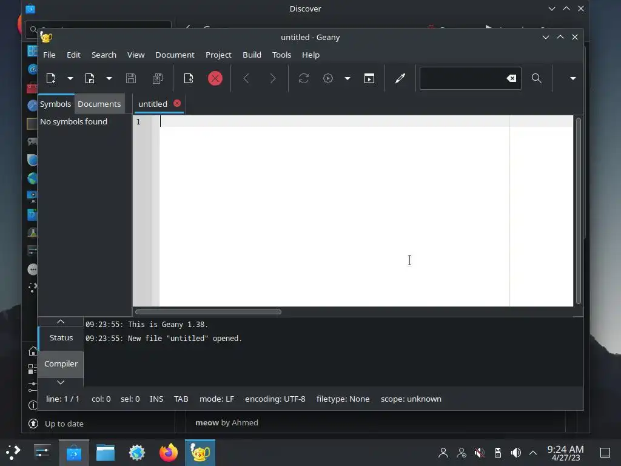Navigate forward one location
621x466 pixels.
(x=272, y=78)
